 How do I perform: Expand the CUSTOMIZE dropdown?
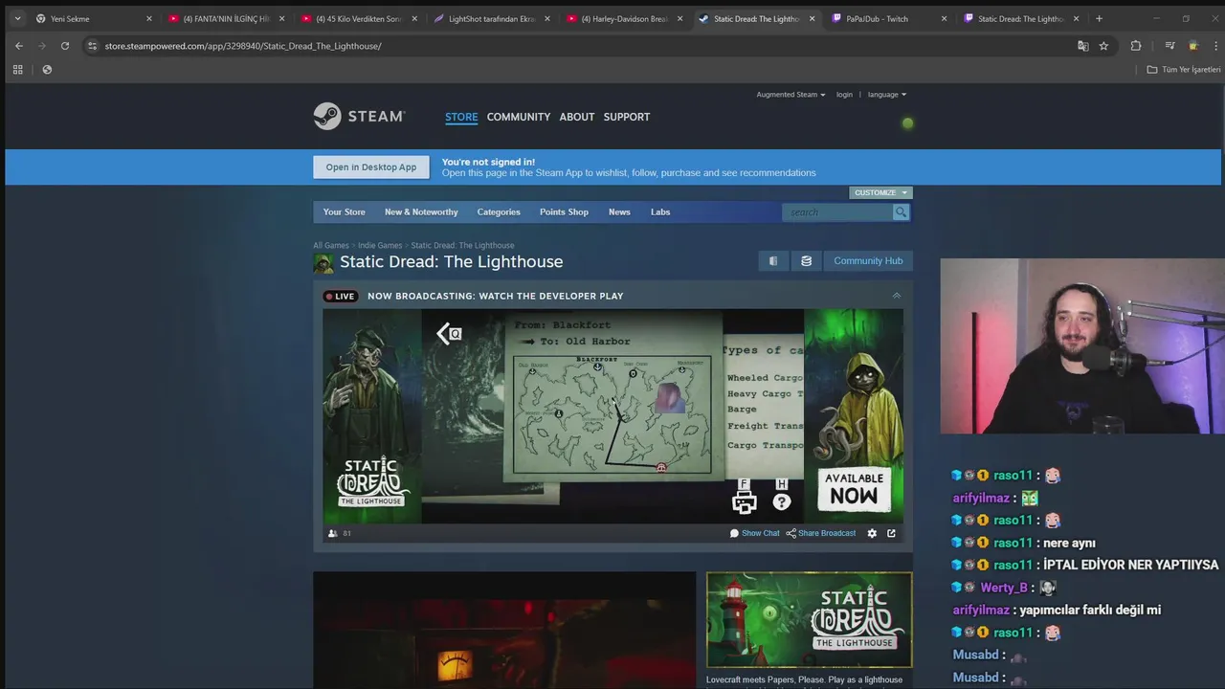(x=880, y=192)
